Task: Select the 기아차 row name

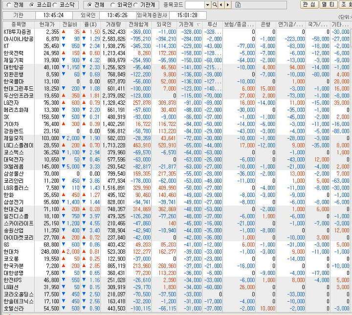Action: (x=11, y=124)
